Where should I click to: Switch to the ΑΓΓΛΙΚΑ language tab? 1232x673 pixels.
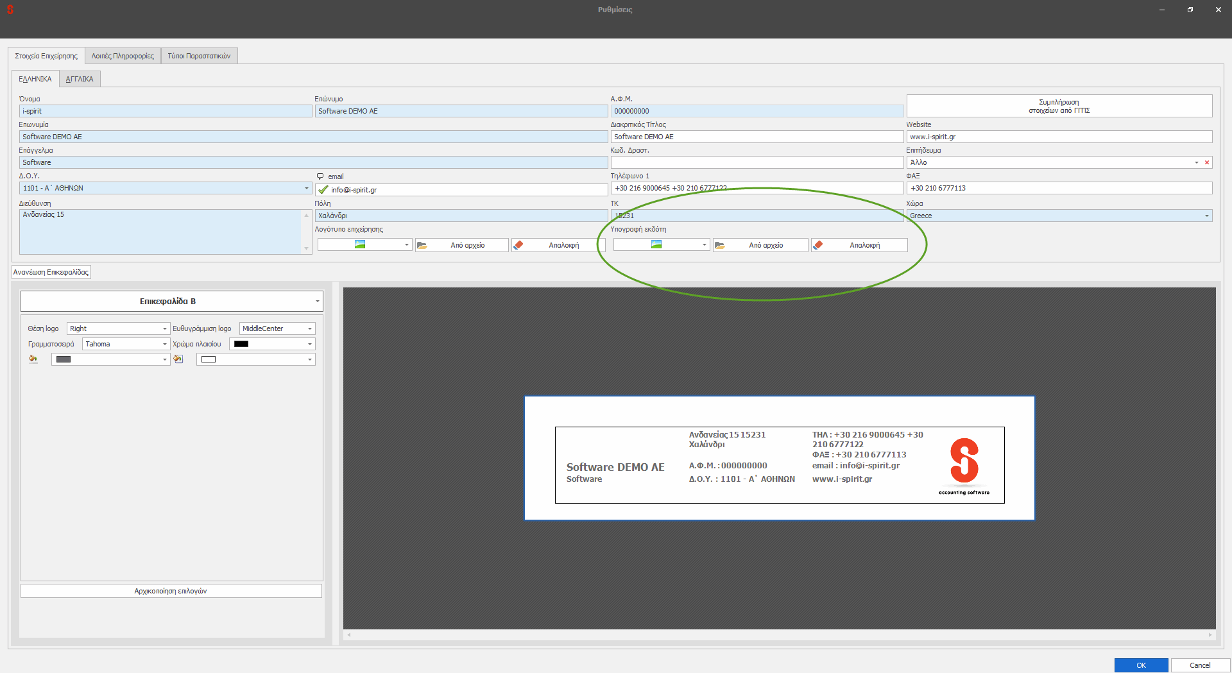tap(80, 79)
